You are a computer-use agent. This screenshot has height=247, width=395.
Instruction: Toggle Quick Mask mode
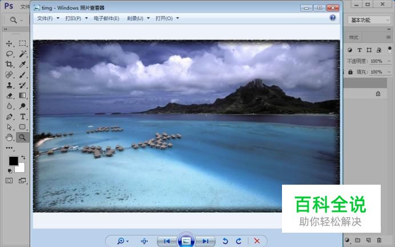point(9,181)
